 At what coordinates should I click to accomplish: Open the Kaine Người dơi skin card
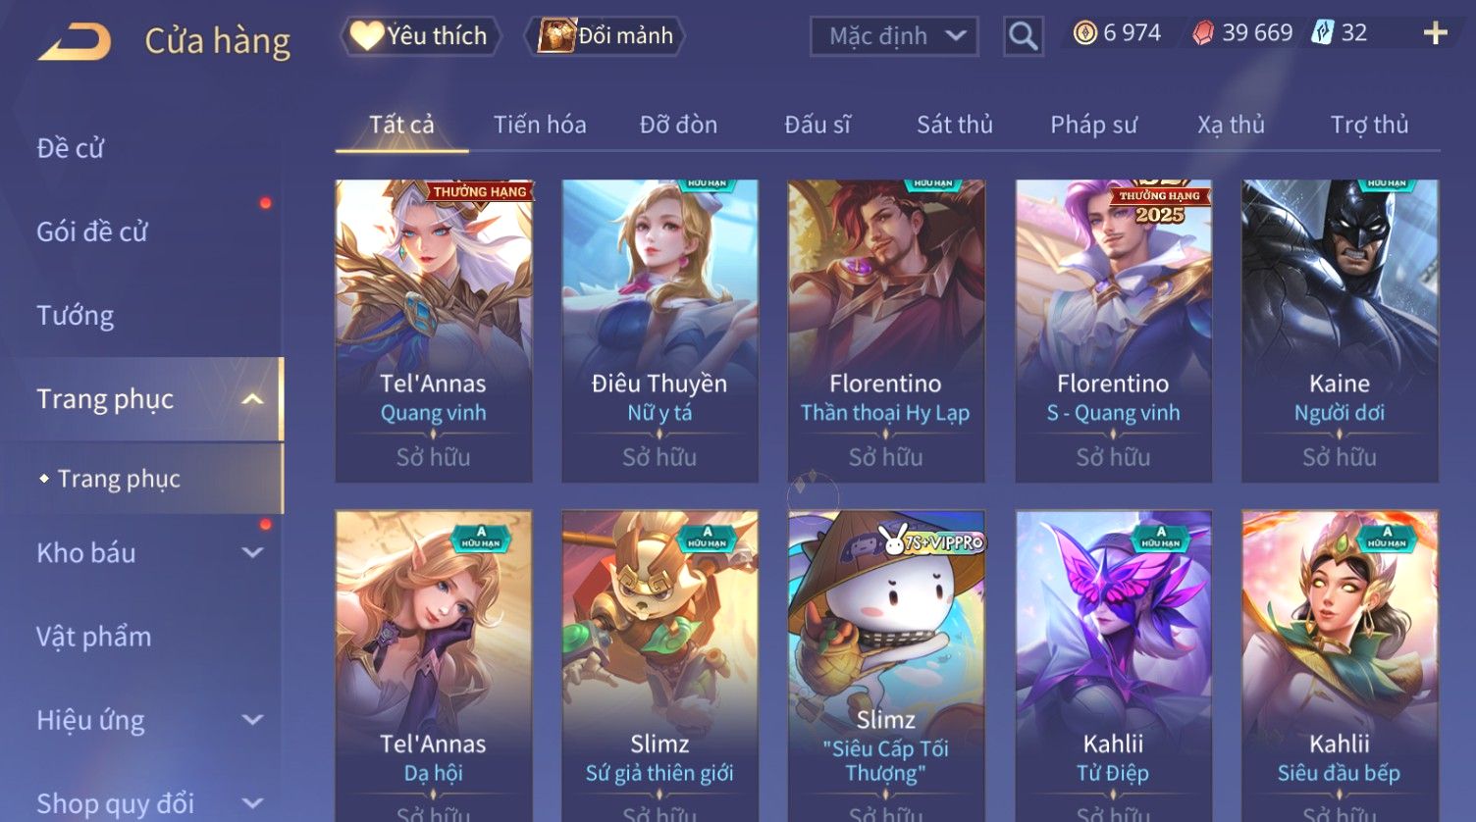click(x=1340, y=331)
